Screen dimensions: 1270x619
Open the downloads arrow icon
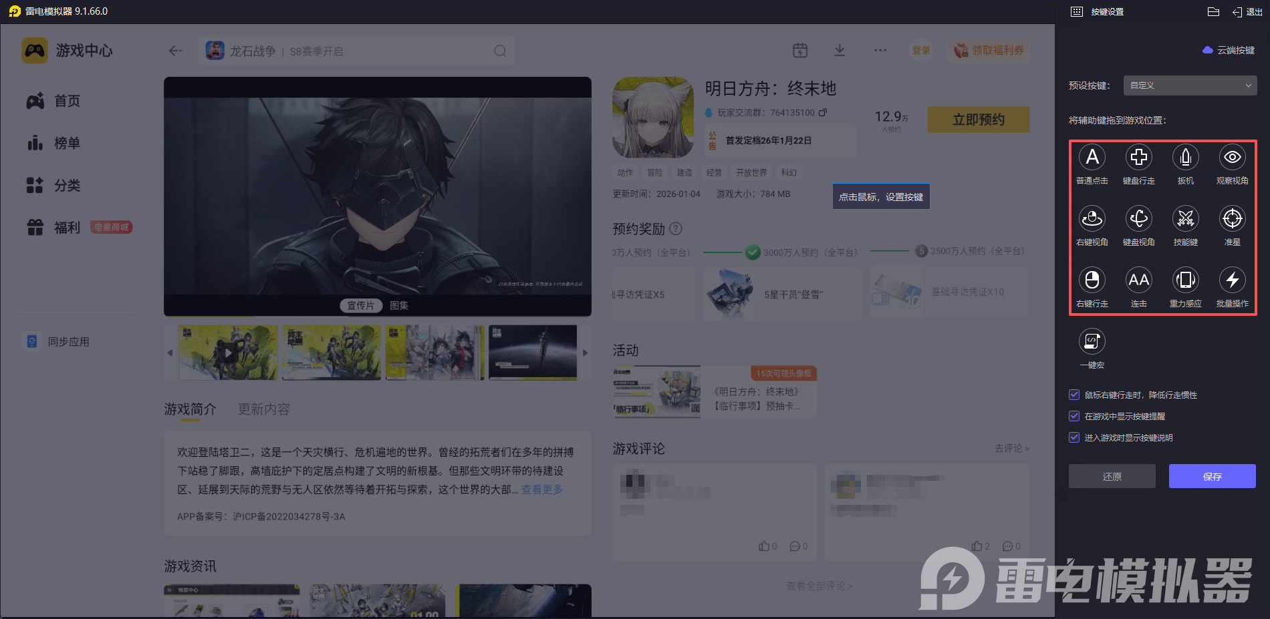point(840,51)
